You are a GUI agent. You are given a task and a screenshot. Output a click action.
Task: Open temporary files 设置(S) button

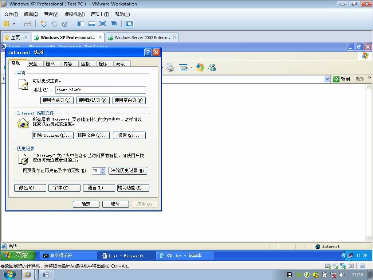(129, 135)
